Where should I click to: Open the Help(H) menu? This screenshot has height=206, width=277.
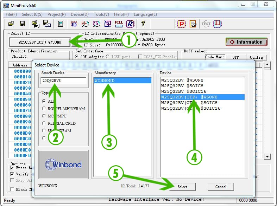coord(121,14)
